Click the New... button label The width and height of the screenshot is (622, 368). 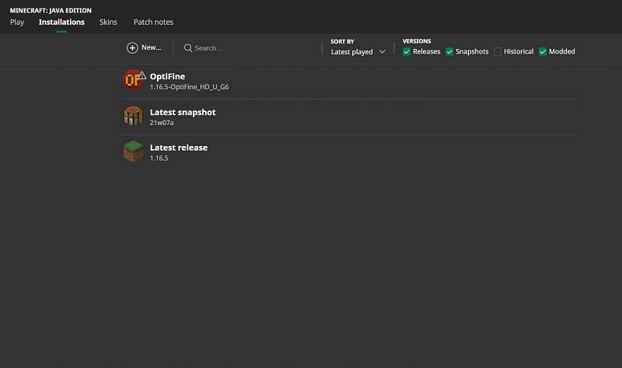pyautogui.click(x=151, y=47)
